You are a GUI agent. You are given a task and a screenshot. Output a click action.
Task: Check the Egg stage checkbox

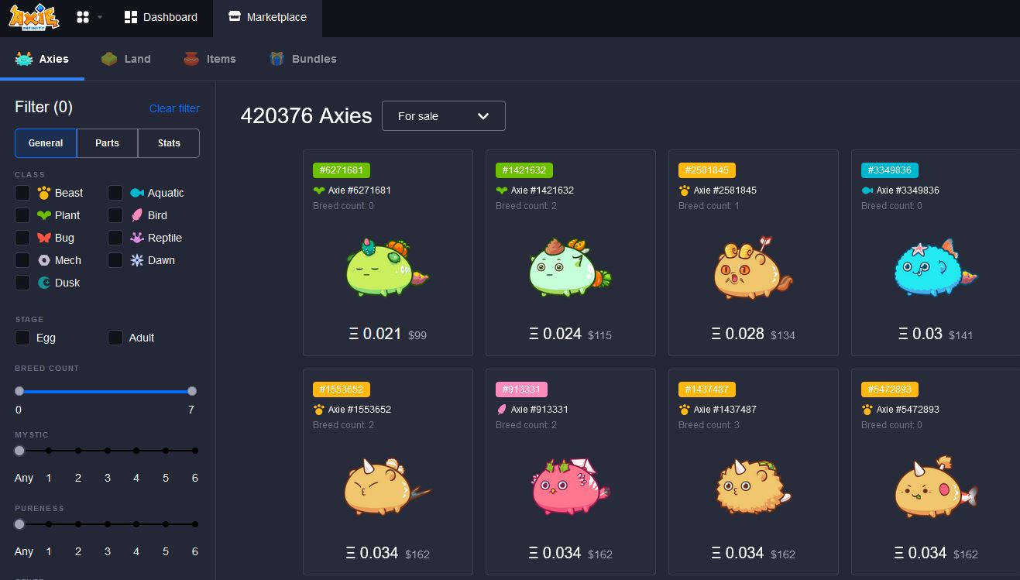tap(22, 338)
